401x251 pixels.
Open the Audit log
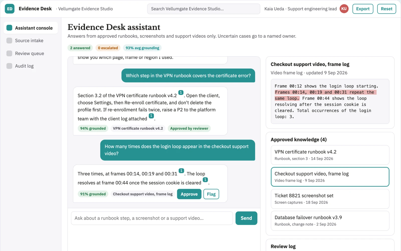[x=31, y=66]
